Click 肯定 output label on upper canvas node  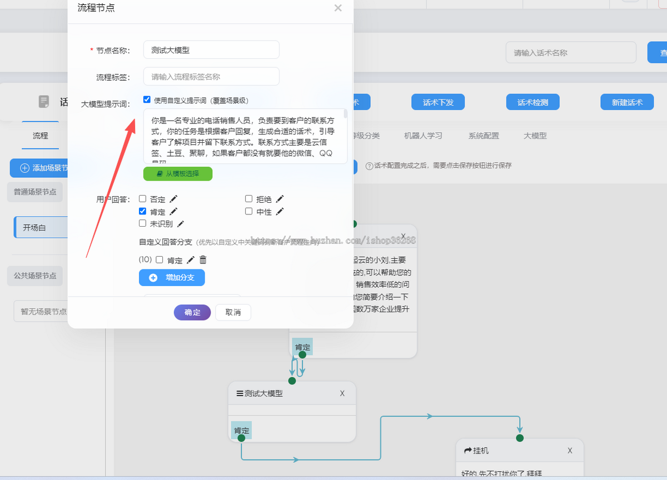coord(302,347)
